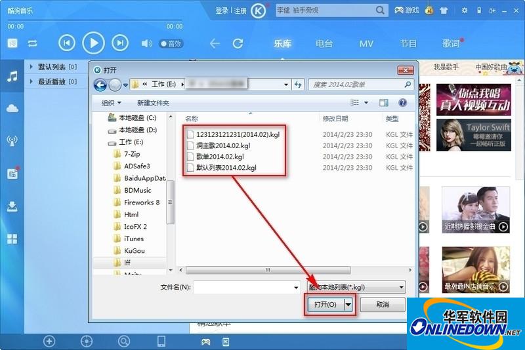
Task: Click the play button in player controls
Action: click(93, 43)
